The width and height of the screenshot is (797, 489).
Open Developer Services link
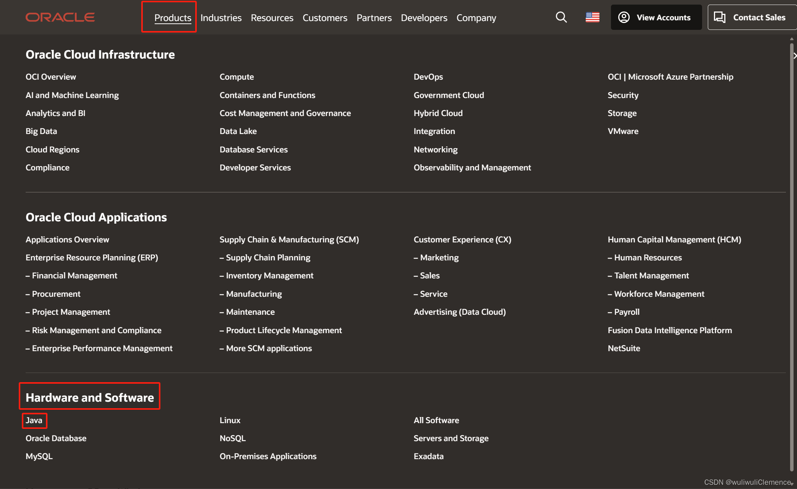pyautogui.click(x=255, y=167)
